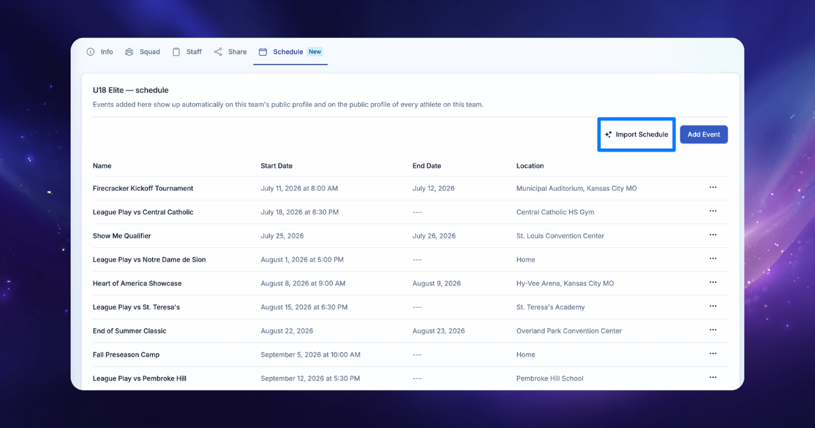The height and width of the screenshot is (428, 815).
Task: Click end date July 26, 2026
Action: tap(434, 236)
